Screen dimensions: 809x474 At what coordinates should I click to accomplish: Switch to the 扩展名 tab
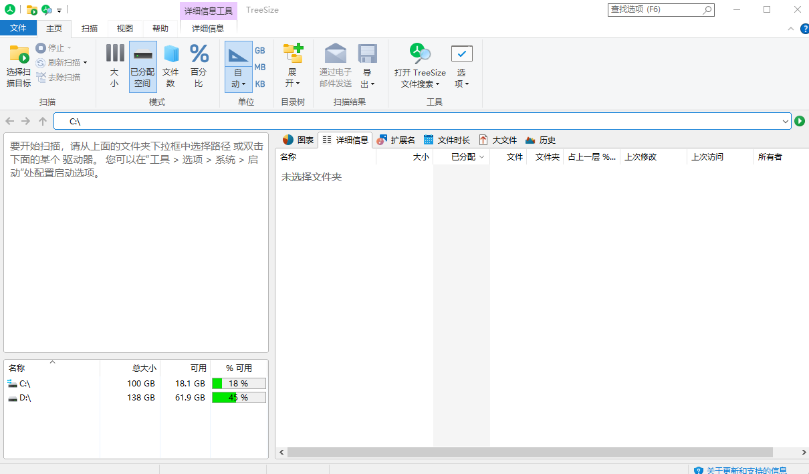coord(396,140)
